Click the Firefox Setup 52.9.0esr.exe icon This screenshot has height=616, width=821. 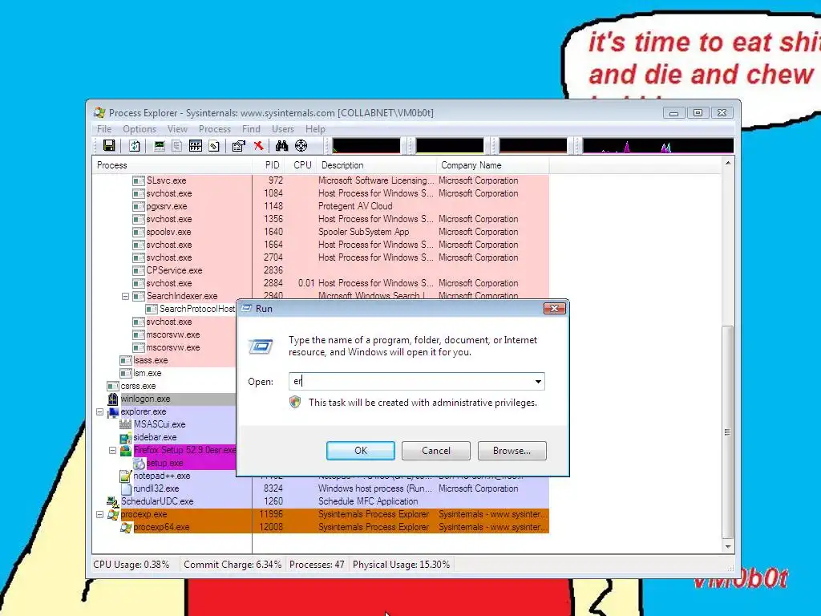click(x=126, y=451)
